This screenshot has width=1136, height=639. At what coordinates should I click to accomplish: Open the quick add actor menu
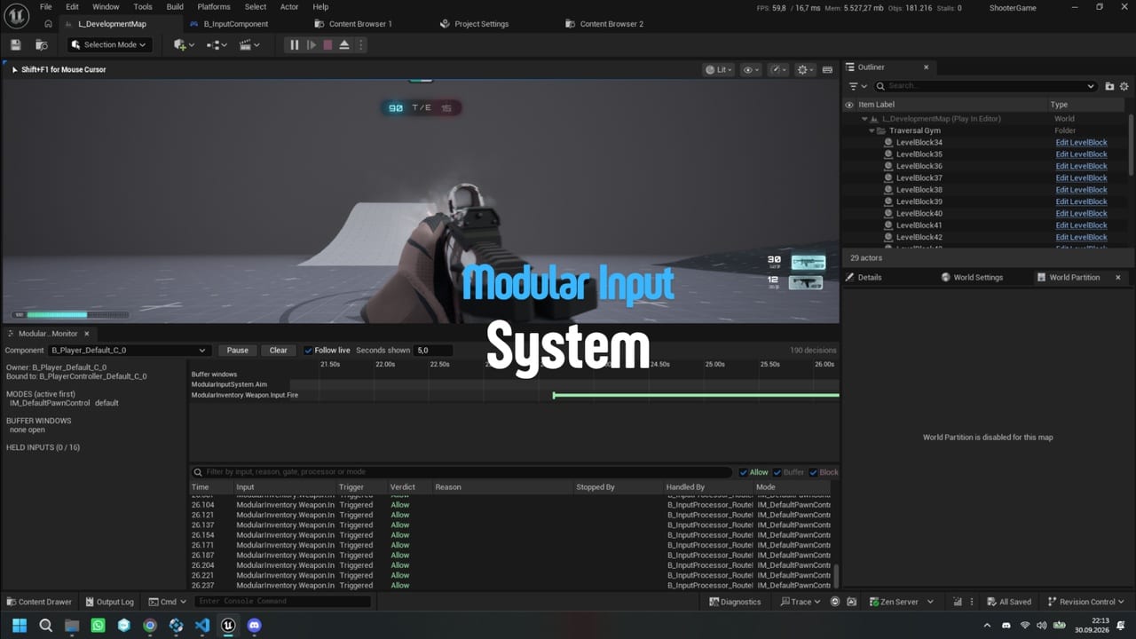(x=184, y=44)
